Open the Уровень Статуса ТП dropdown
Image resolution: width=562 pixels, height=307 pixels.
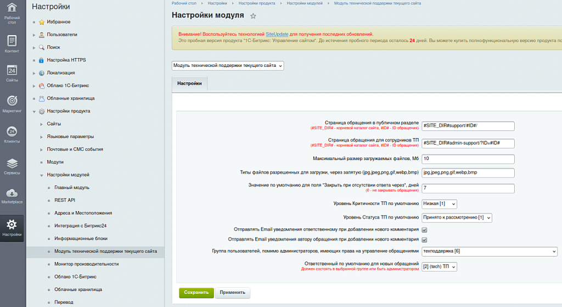[457, 218]
